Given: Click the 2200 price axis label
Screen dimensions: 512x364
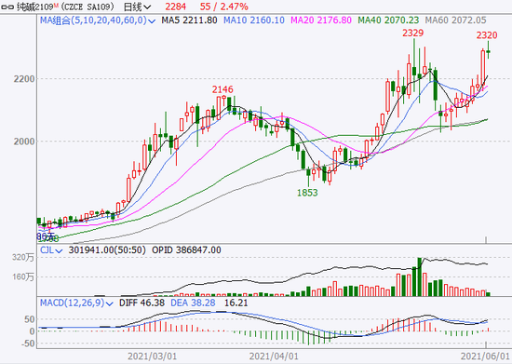Looking at the screenshot, I should click(24, 79).
